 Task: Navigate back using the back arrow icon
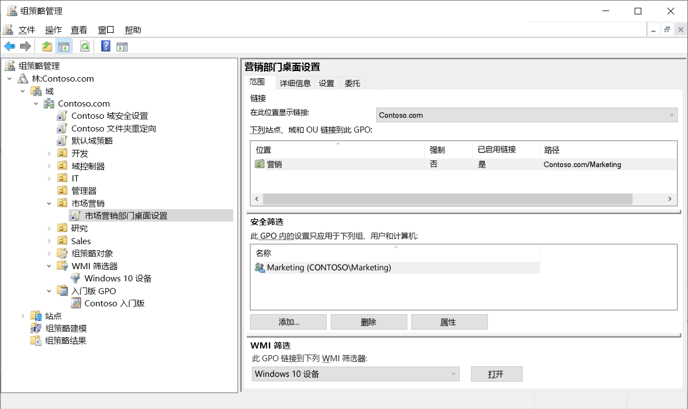tap(9, 46)
